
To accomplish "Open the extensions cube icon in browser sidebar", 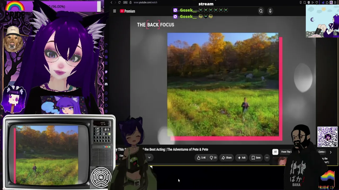I will coord(106,106).
